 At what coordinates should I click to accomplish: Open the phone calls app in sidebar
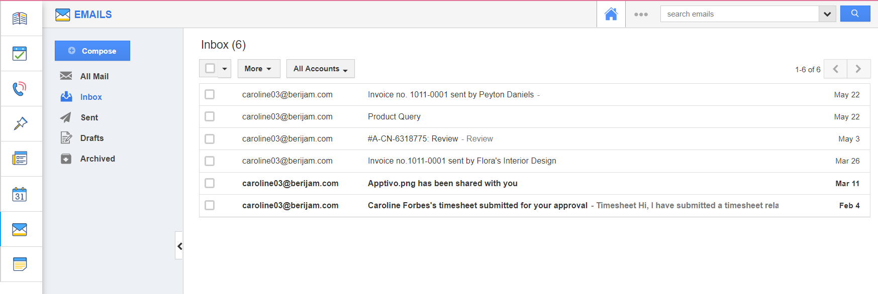[20, 89]
